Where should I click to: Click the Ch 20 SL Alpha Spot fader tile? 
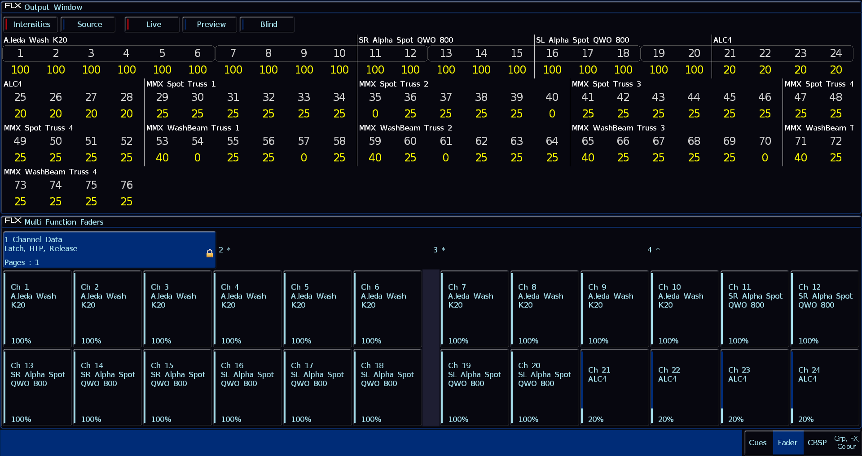[x=545, y=387]
